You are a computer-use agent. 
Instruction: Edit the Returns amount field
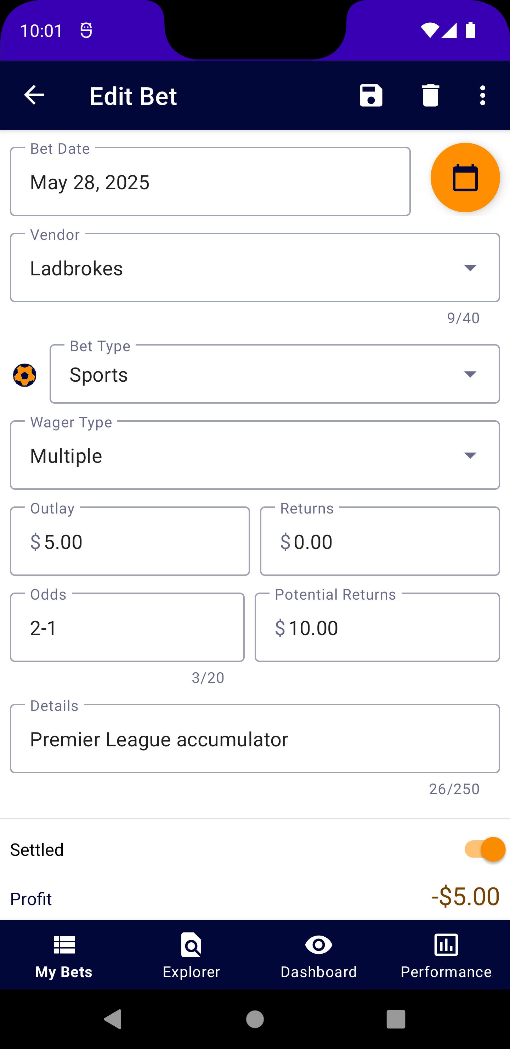(x=380, y=541)
